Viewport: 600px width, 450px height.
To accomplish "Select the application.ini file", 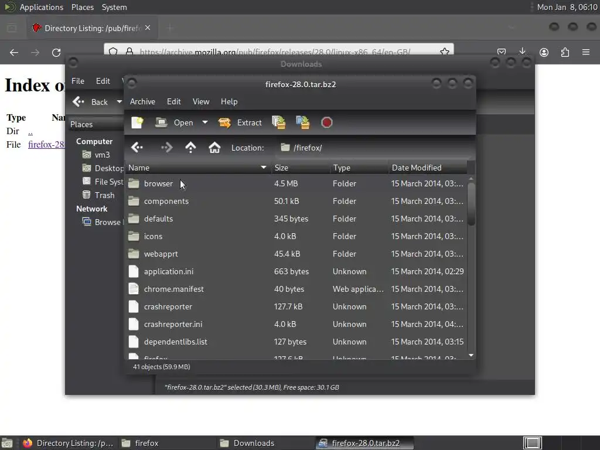I will (168, 271).
